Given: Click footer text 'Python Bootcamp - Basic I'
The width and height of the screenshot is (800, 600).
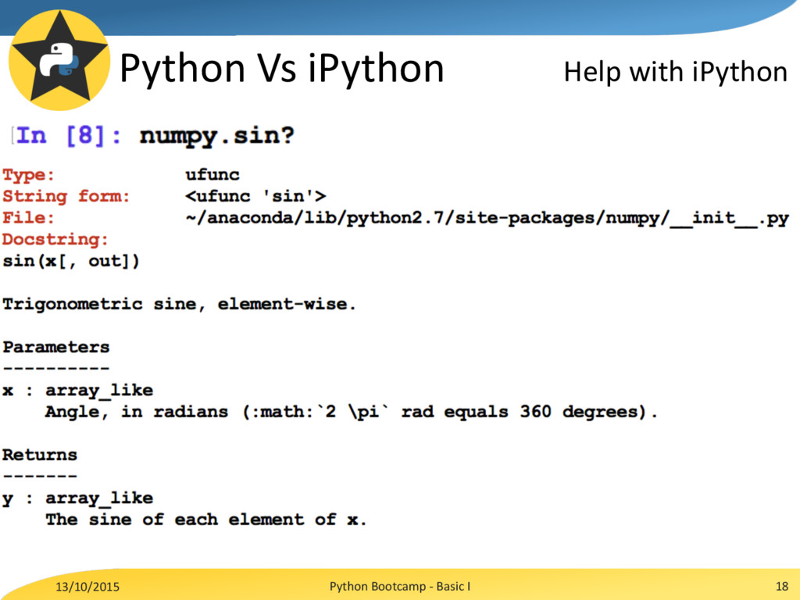Looking at the screenshot, I should pyautogui.click(x=400, y=586).
